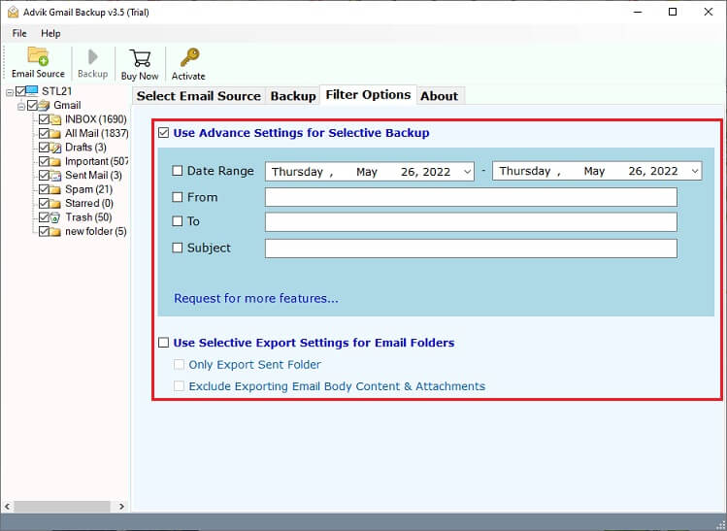Click the Activate key icon
727x531 pixels.
[189, 57]
